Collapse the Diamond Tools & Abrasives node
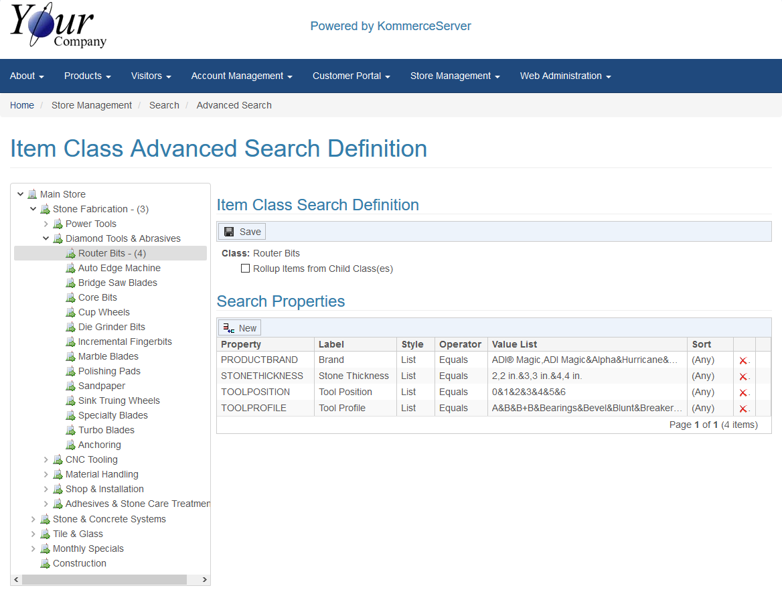 click(x=46, y=238)
